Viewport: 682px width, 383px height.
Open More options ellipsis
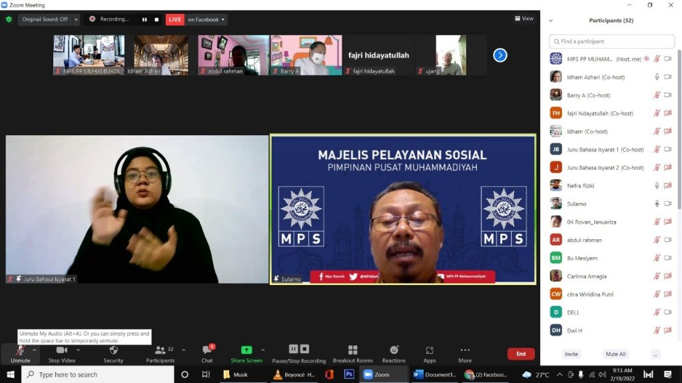tap(465, 354)
